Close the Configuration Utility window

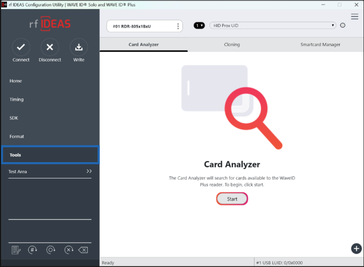click(x=357, y=5)
